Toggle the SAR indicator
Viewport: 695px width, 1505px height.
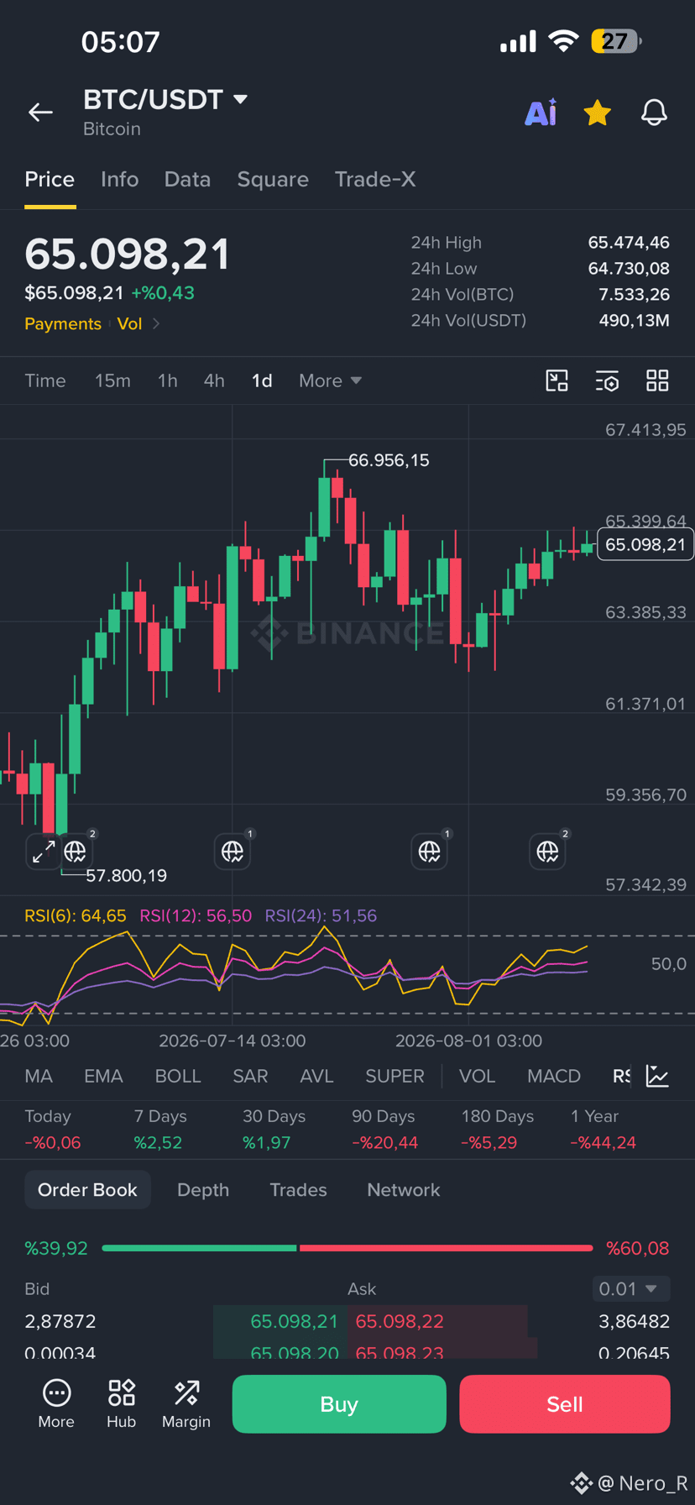point(250,1076)
